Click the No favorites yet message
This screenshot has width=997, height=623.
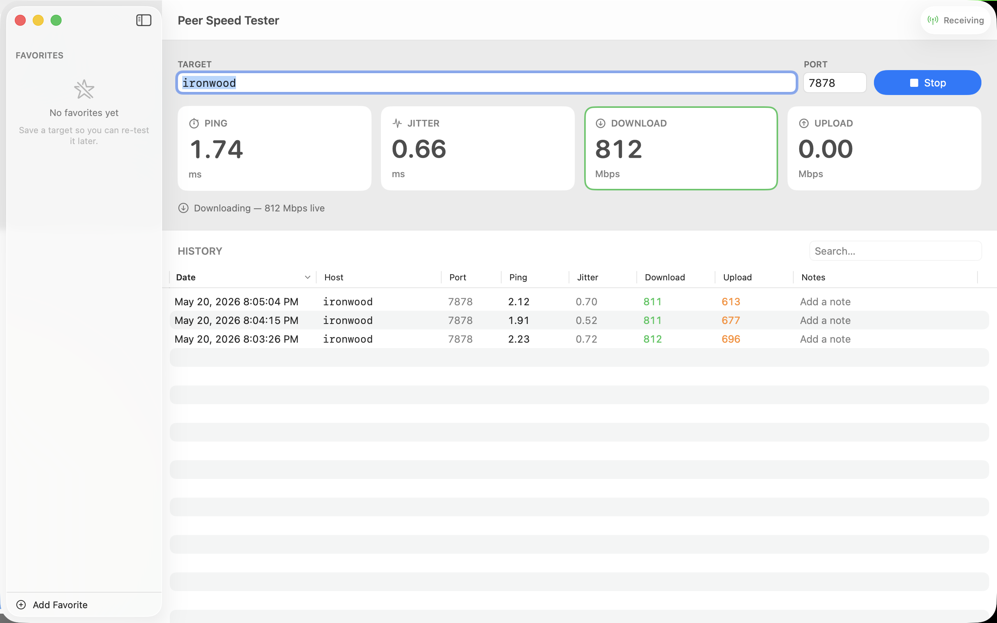coord(84,113)
